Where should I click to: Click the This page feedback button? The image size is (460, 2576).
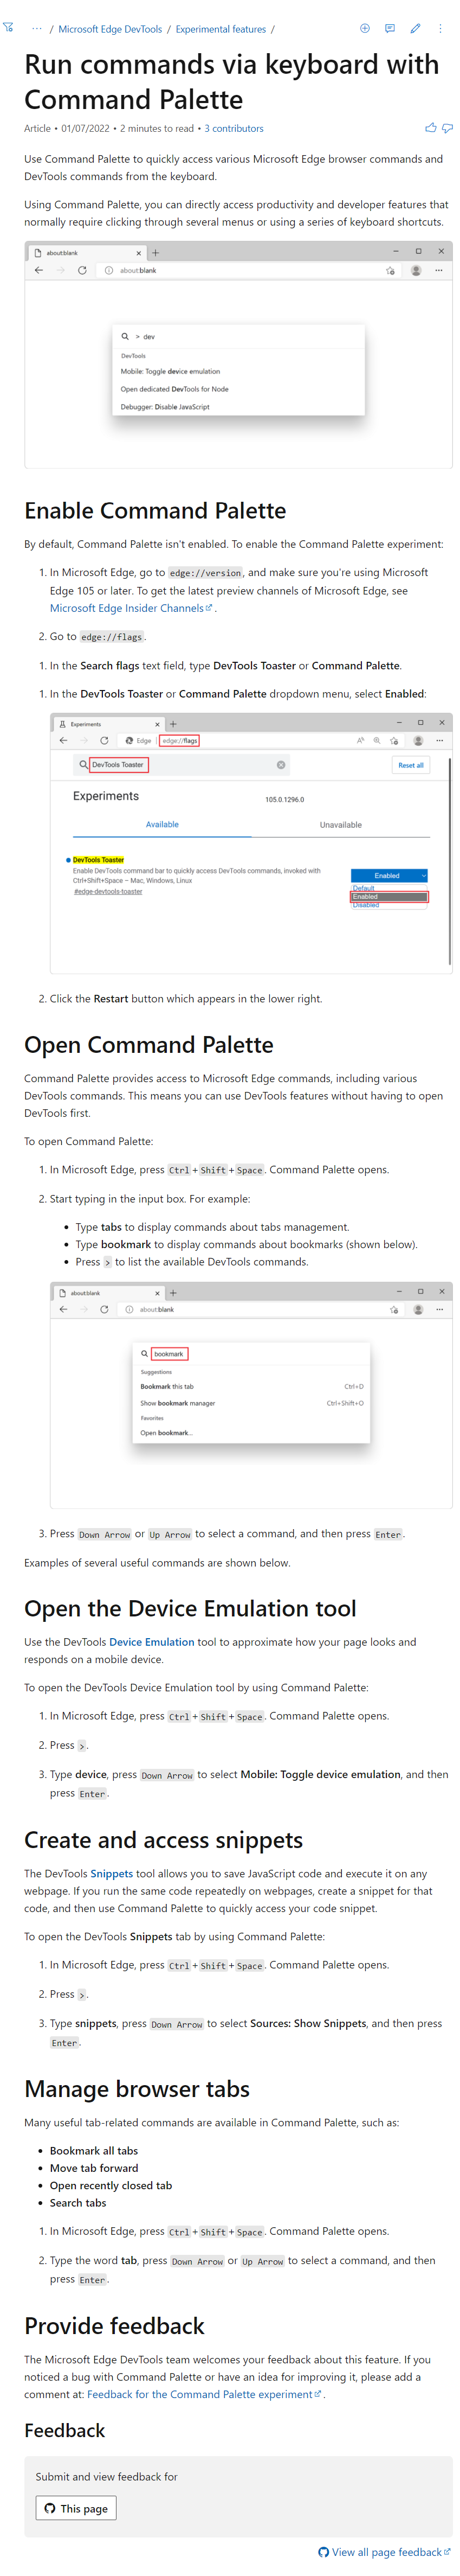[x=77, y=2508]
